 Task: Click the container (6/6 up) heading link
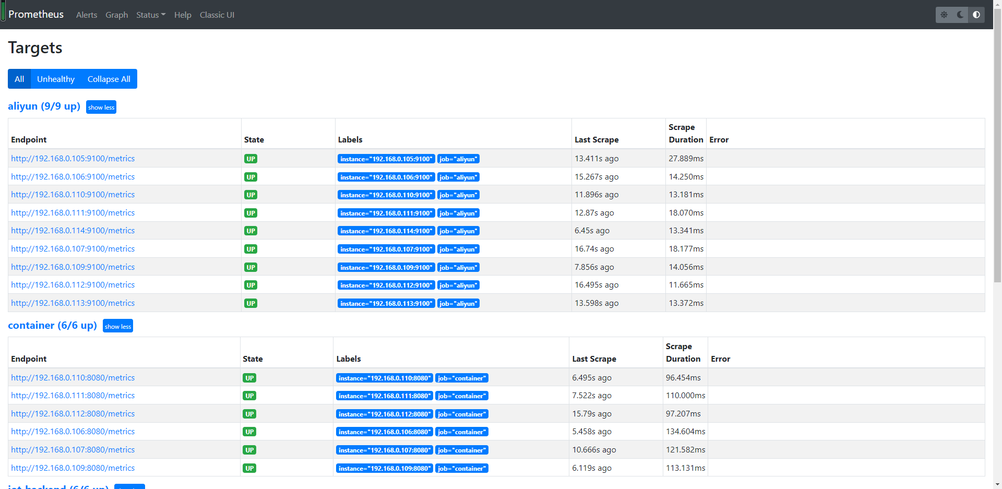pos(53,326)
